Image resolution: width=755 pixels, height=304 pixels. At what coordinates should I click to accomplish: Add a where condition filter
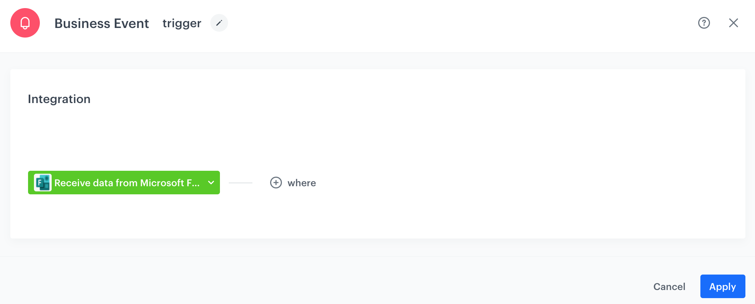coord(293,183)
